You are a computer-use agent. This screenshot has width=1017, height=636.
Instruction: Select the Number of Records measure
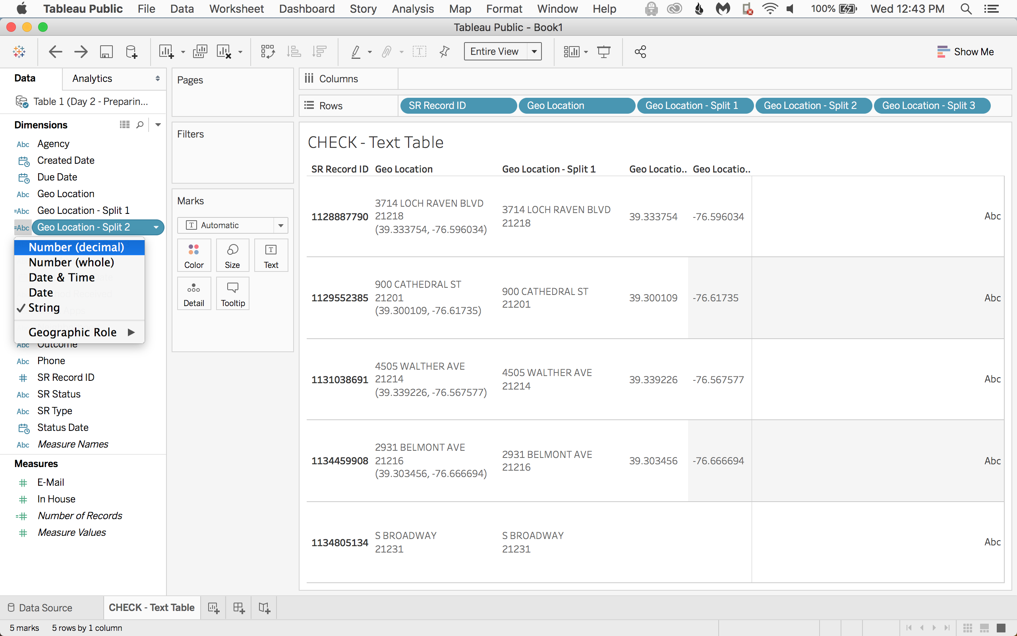[x=80, y=516]
